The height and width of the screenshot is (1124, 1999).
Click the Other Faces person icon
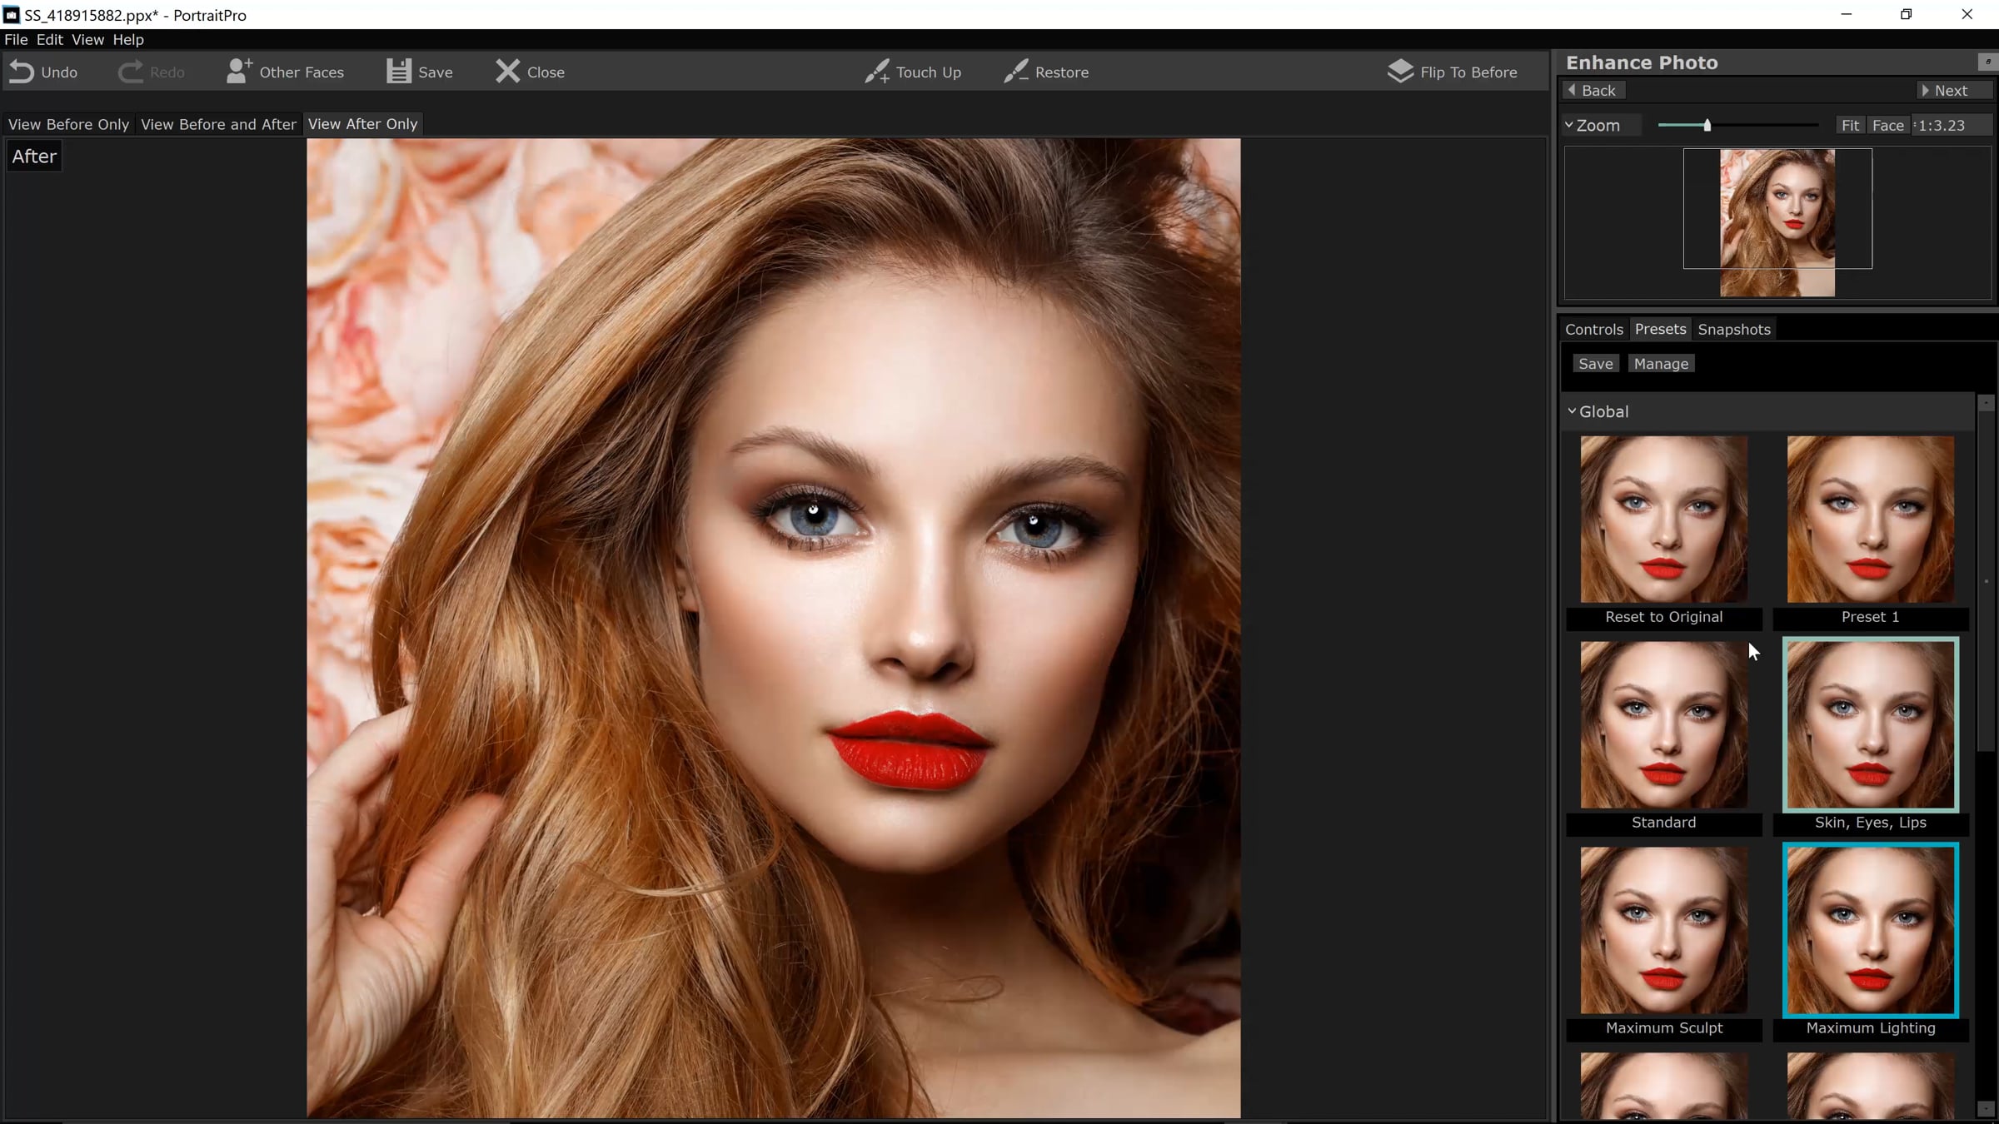(x=238, y=72)
